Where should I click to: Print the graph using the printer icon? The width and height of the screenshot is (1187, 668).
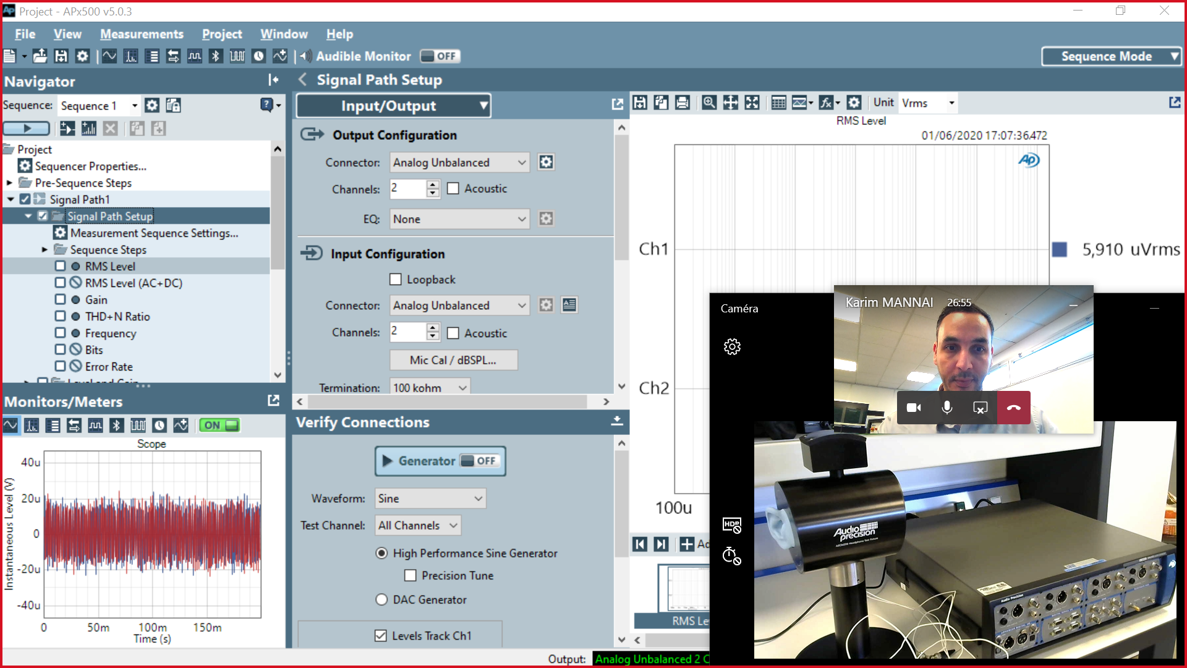(x=682, y=103)
